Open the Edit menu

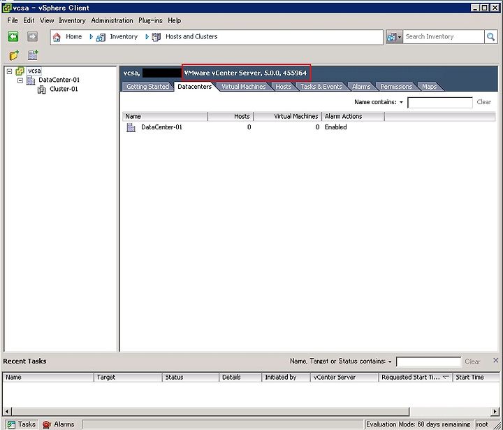click(29, 20)
